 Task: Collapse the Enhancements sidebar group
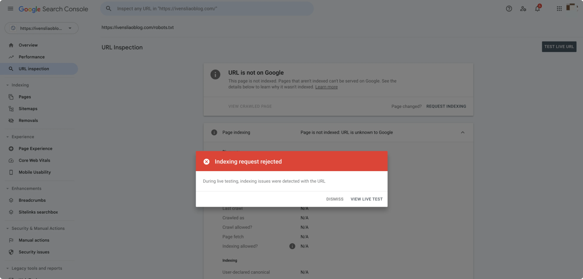pyautogui.click(x=8, y=188)
